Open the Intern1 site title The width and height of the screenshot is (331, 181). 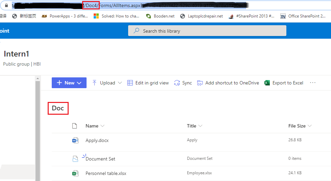16,54
